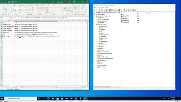The width and height of the screenshot is (181, 102).
Task: Click the formula bar text
Action: click(x=46, y=18)
